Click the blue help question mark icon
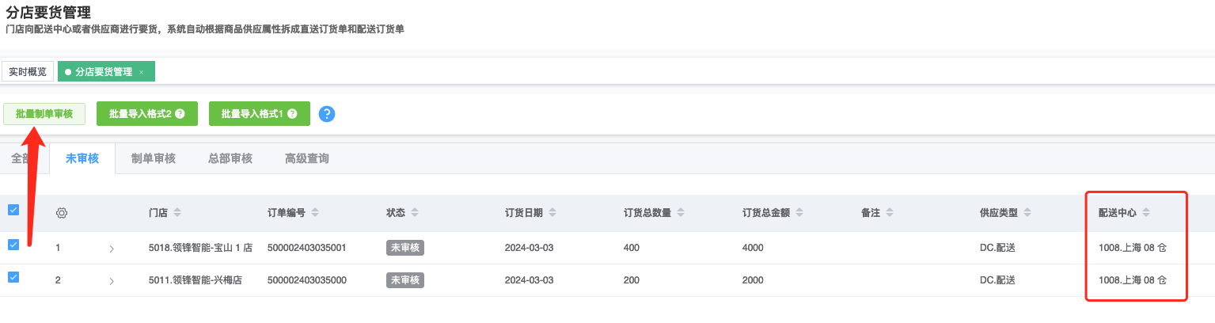Viewport: 1215px width, 323px height. click(327, 114)
